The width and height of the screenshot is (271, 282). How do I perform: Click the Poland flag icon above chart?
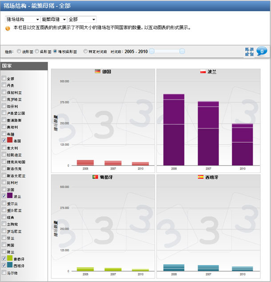pyautogui.click(x=203, y=72)
